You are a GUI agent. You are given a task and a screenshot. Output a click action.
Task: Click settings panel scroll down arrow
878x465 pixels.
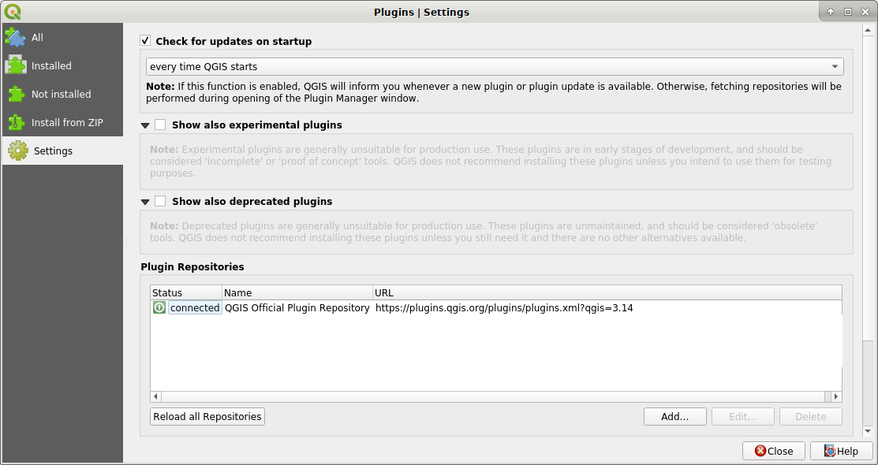868,431
